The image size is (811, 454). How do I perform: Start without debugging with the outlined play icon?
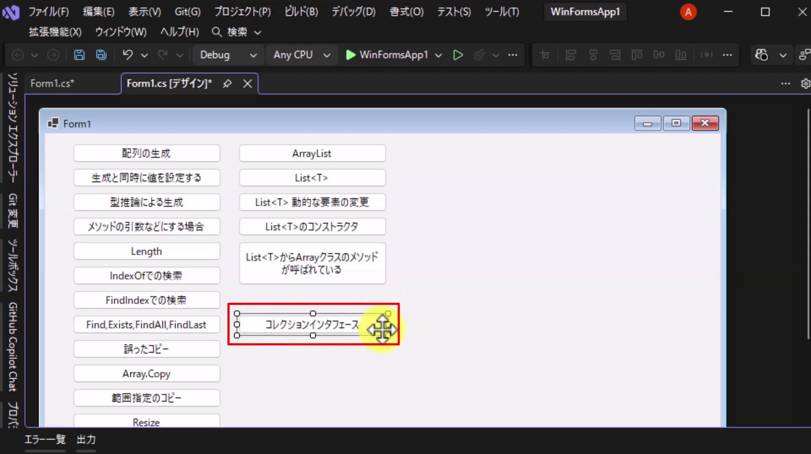click(x=458, y=55)
